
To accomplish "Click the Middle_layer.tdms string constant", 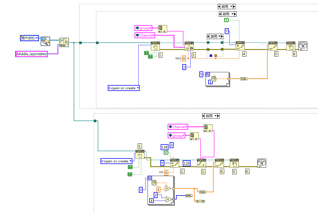I will pyautogui.click(x=31, y=54).
